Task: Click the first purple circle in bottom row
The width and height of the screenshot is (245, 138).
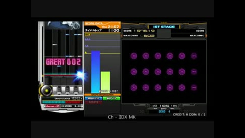Action: coord(134,88)
